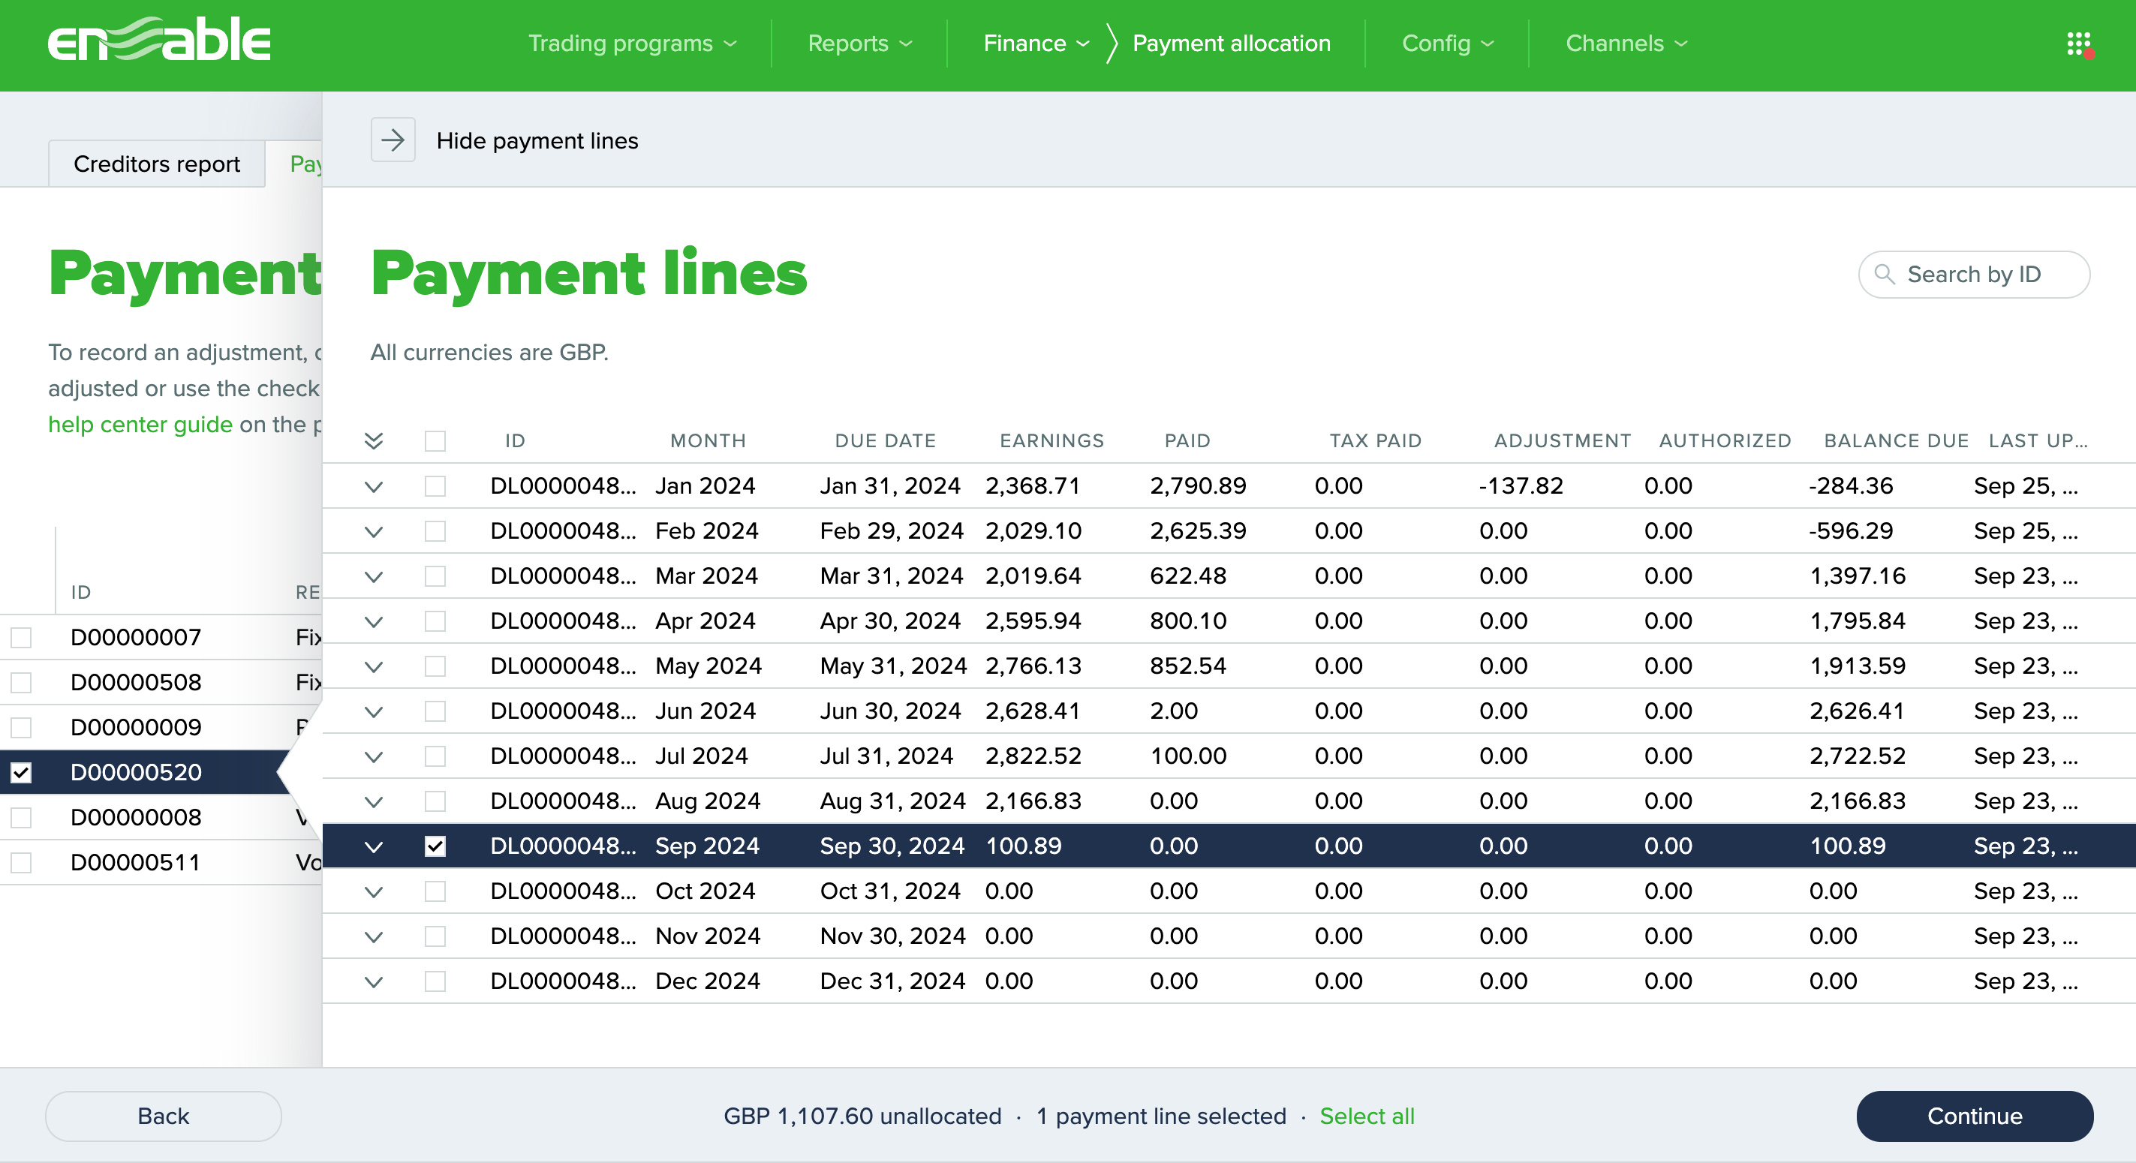The image size is (2136, 1163).
Task: Click Aug 31, 2024 due date cell
Action: (x=892, y=801)
